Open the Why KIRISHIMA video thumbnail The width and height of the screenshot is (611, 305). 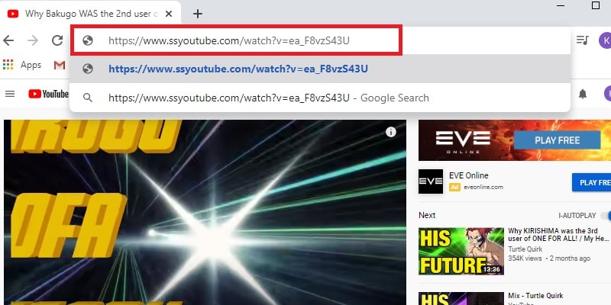pyautogui.click(x=461, y=252)
